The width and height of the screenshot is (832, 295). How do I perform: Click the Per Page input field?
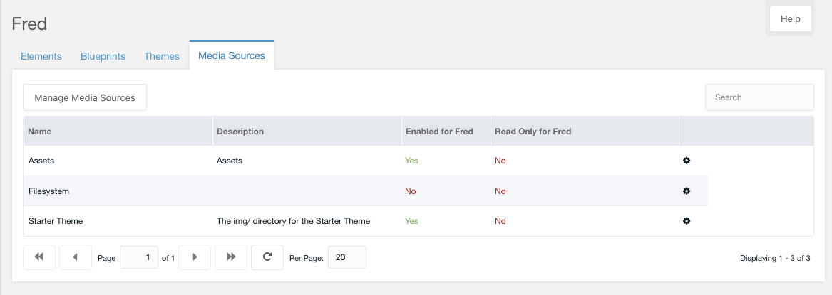347,257
